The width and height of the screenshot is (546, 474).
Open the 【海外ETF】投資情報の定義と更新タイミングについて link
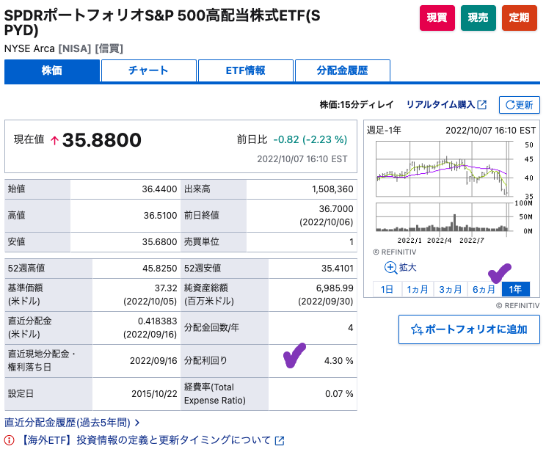[x=145, y=440]
